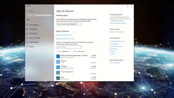The width and height of the screenshot is (174, 98).
Task: Open Default app settings link
Action: coord(118,23)
